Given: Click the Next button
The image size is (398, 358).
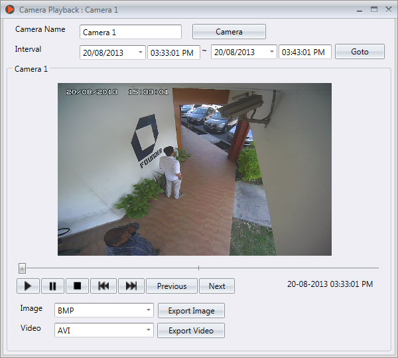Looking at the screenshot, I should coord(217,286).
